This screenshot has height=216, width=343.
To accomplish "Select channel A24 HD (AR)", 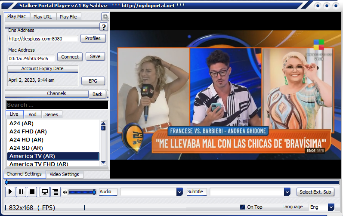I will [53, 140].
